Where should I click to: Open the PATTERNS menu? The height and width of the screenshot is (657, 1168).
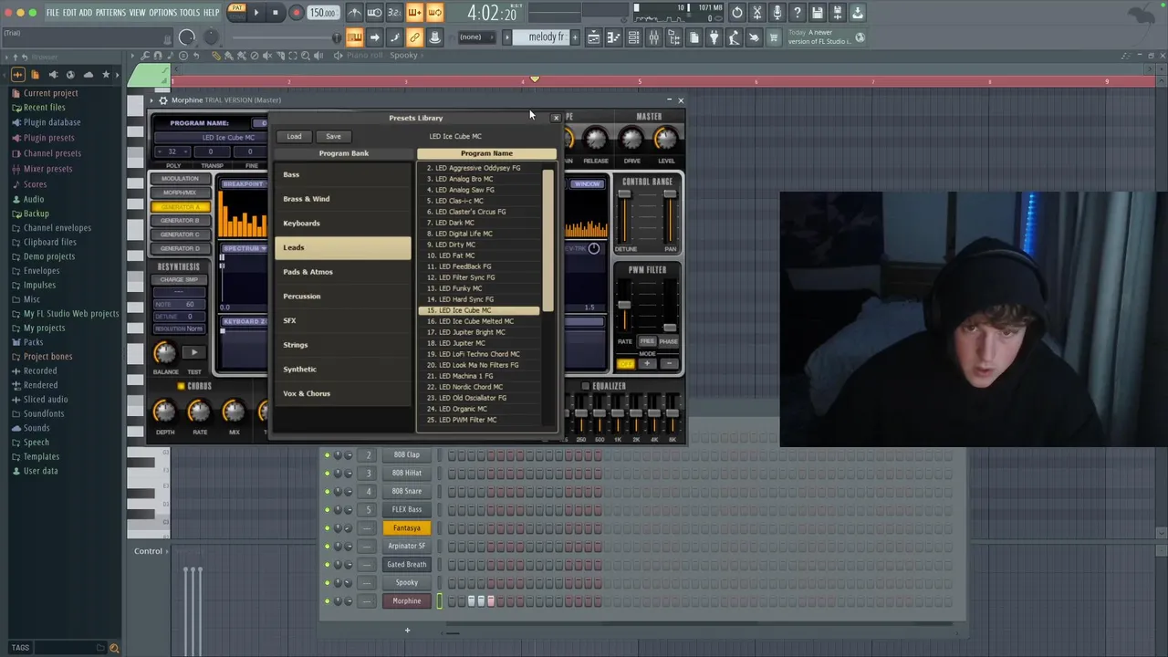coord(110,13)
